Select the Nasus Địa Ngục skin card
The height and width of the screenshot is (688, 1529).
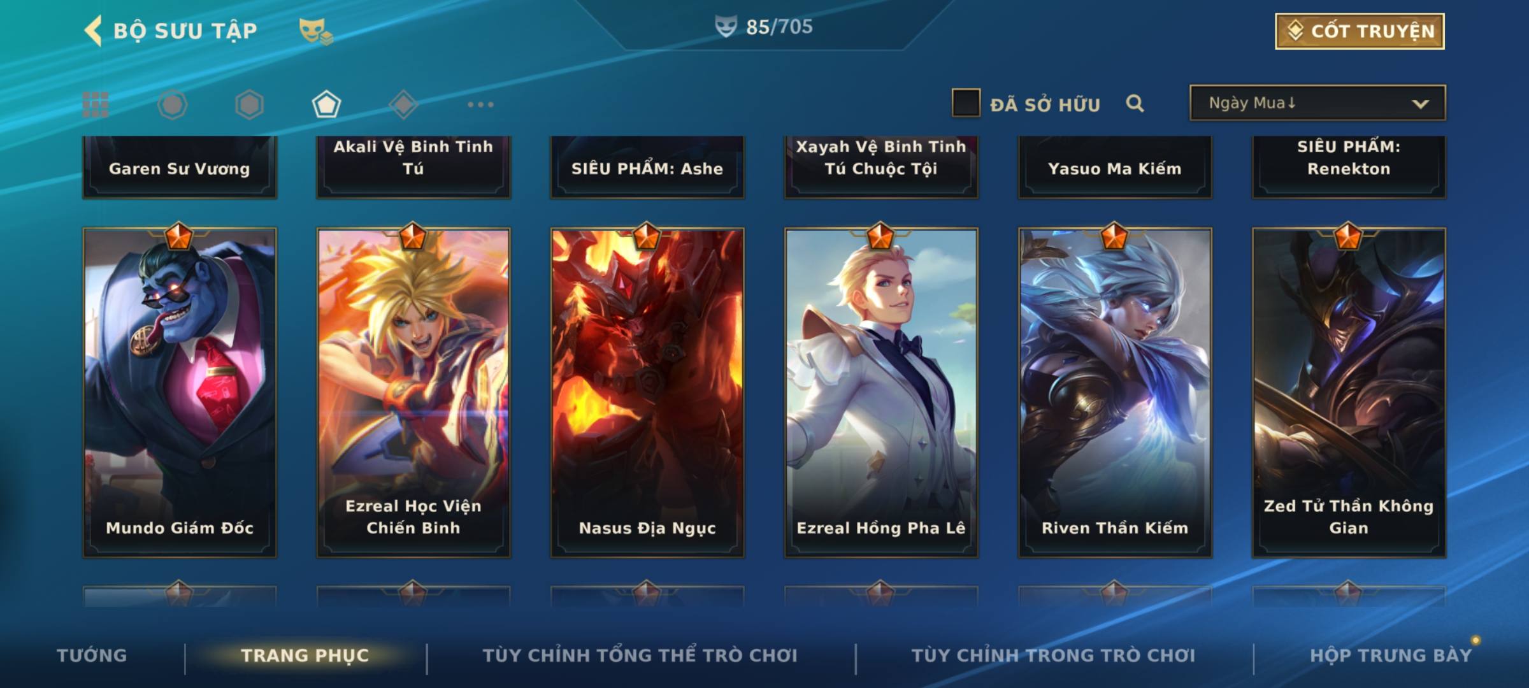[647, 392]
